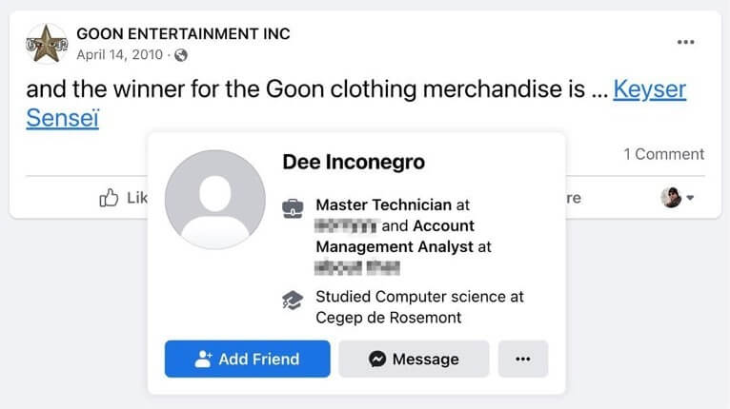Click the add-person icon in Add Friend
Viewport: 730px width, 409px height.
point(203,359)
